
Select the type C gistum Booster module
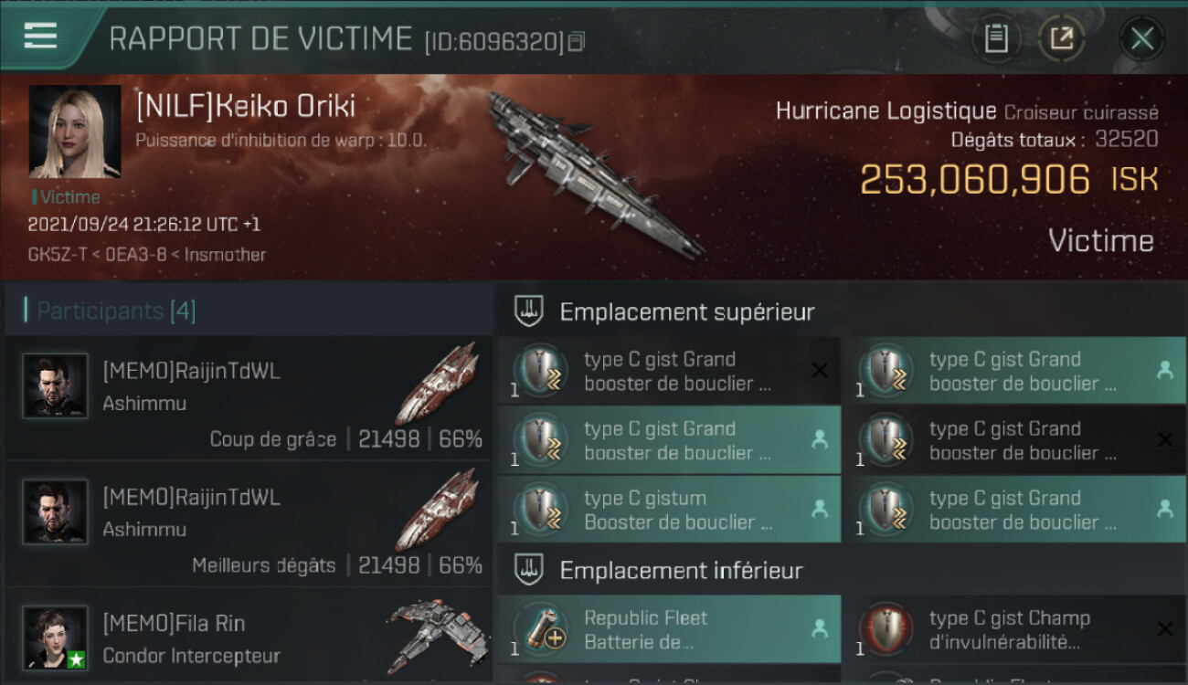click(670, 510)
